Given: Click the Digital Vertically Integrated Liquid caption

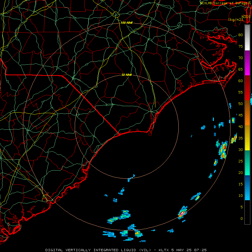Looking at the screenshot, I should pyautogui.click(x=126, y=250).
